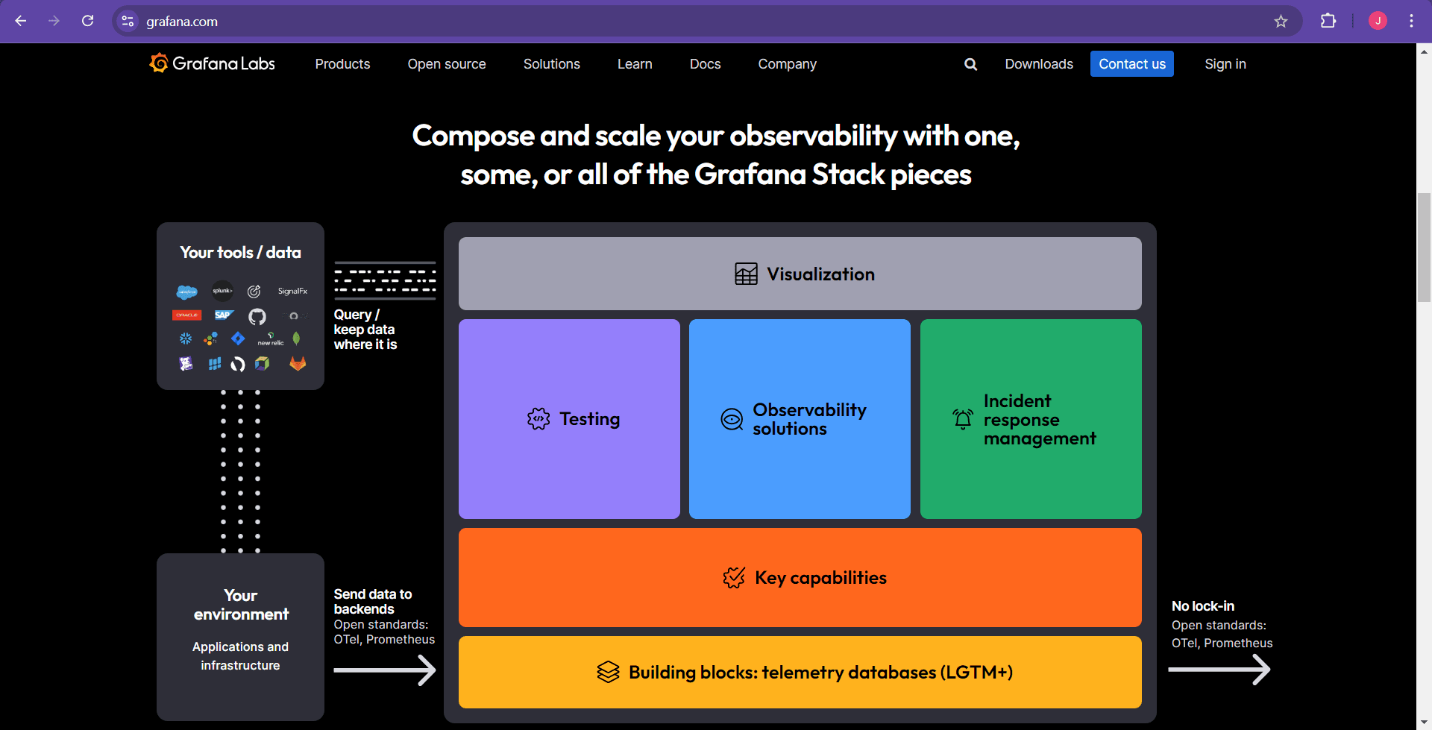The image size is (1432, 730).
Task: Bookmark this page with the star icon
Action: (x=1281, y=21)
